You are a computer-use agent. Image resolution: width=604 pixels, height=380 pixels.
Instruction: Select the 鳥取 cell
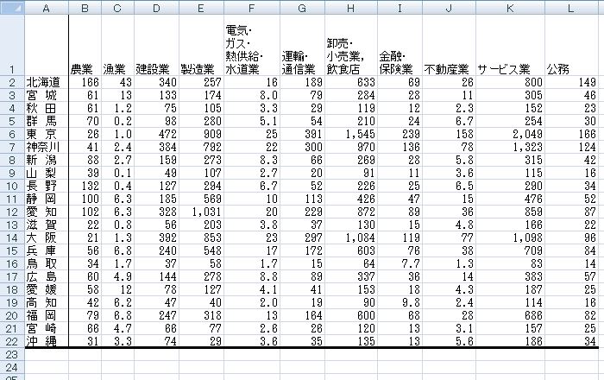coord(47,263)
